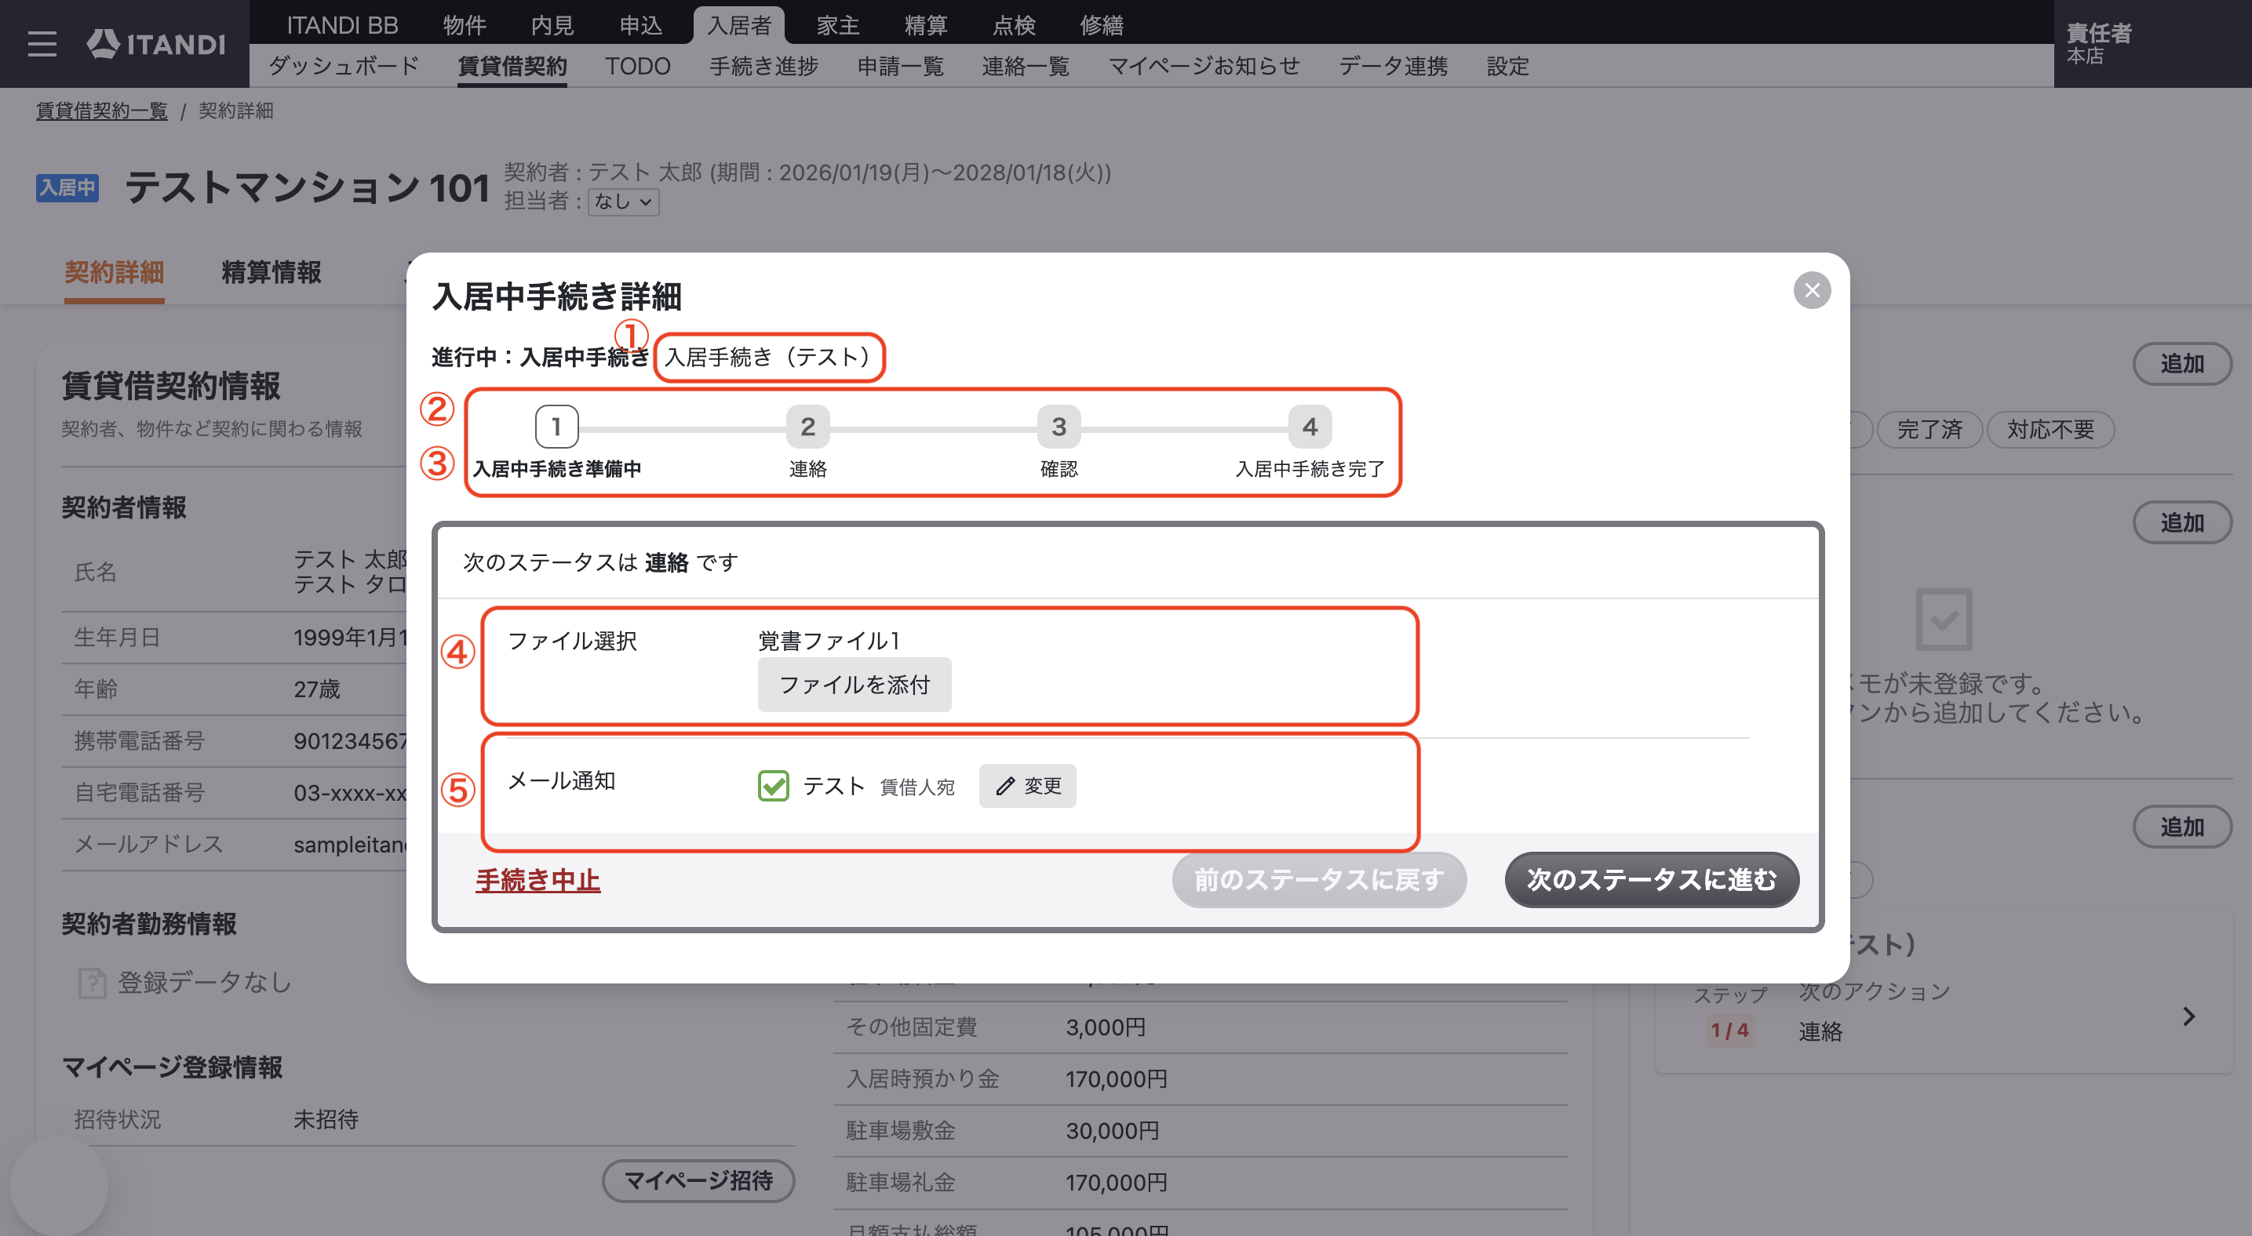Select the 完了済 filter chip
Screen dimensions: 2252x1236
coord(1929,430)
